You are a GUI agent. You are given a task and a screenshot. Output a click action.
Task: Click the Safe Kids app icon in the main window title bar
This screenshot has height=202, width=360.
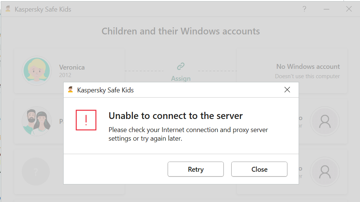[x=8, y=9]
